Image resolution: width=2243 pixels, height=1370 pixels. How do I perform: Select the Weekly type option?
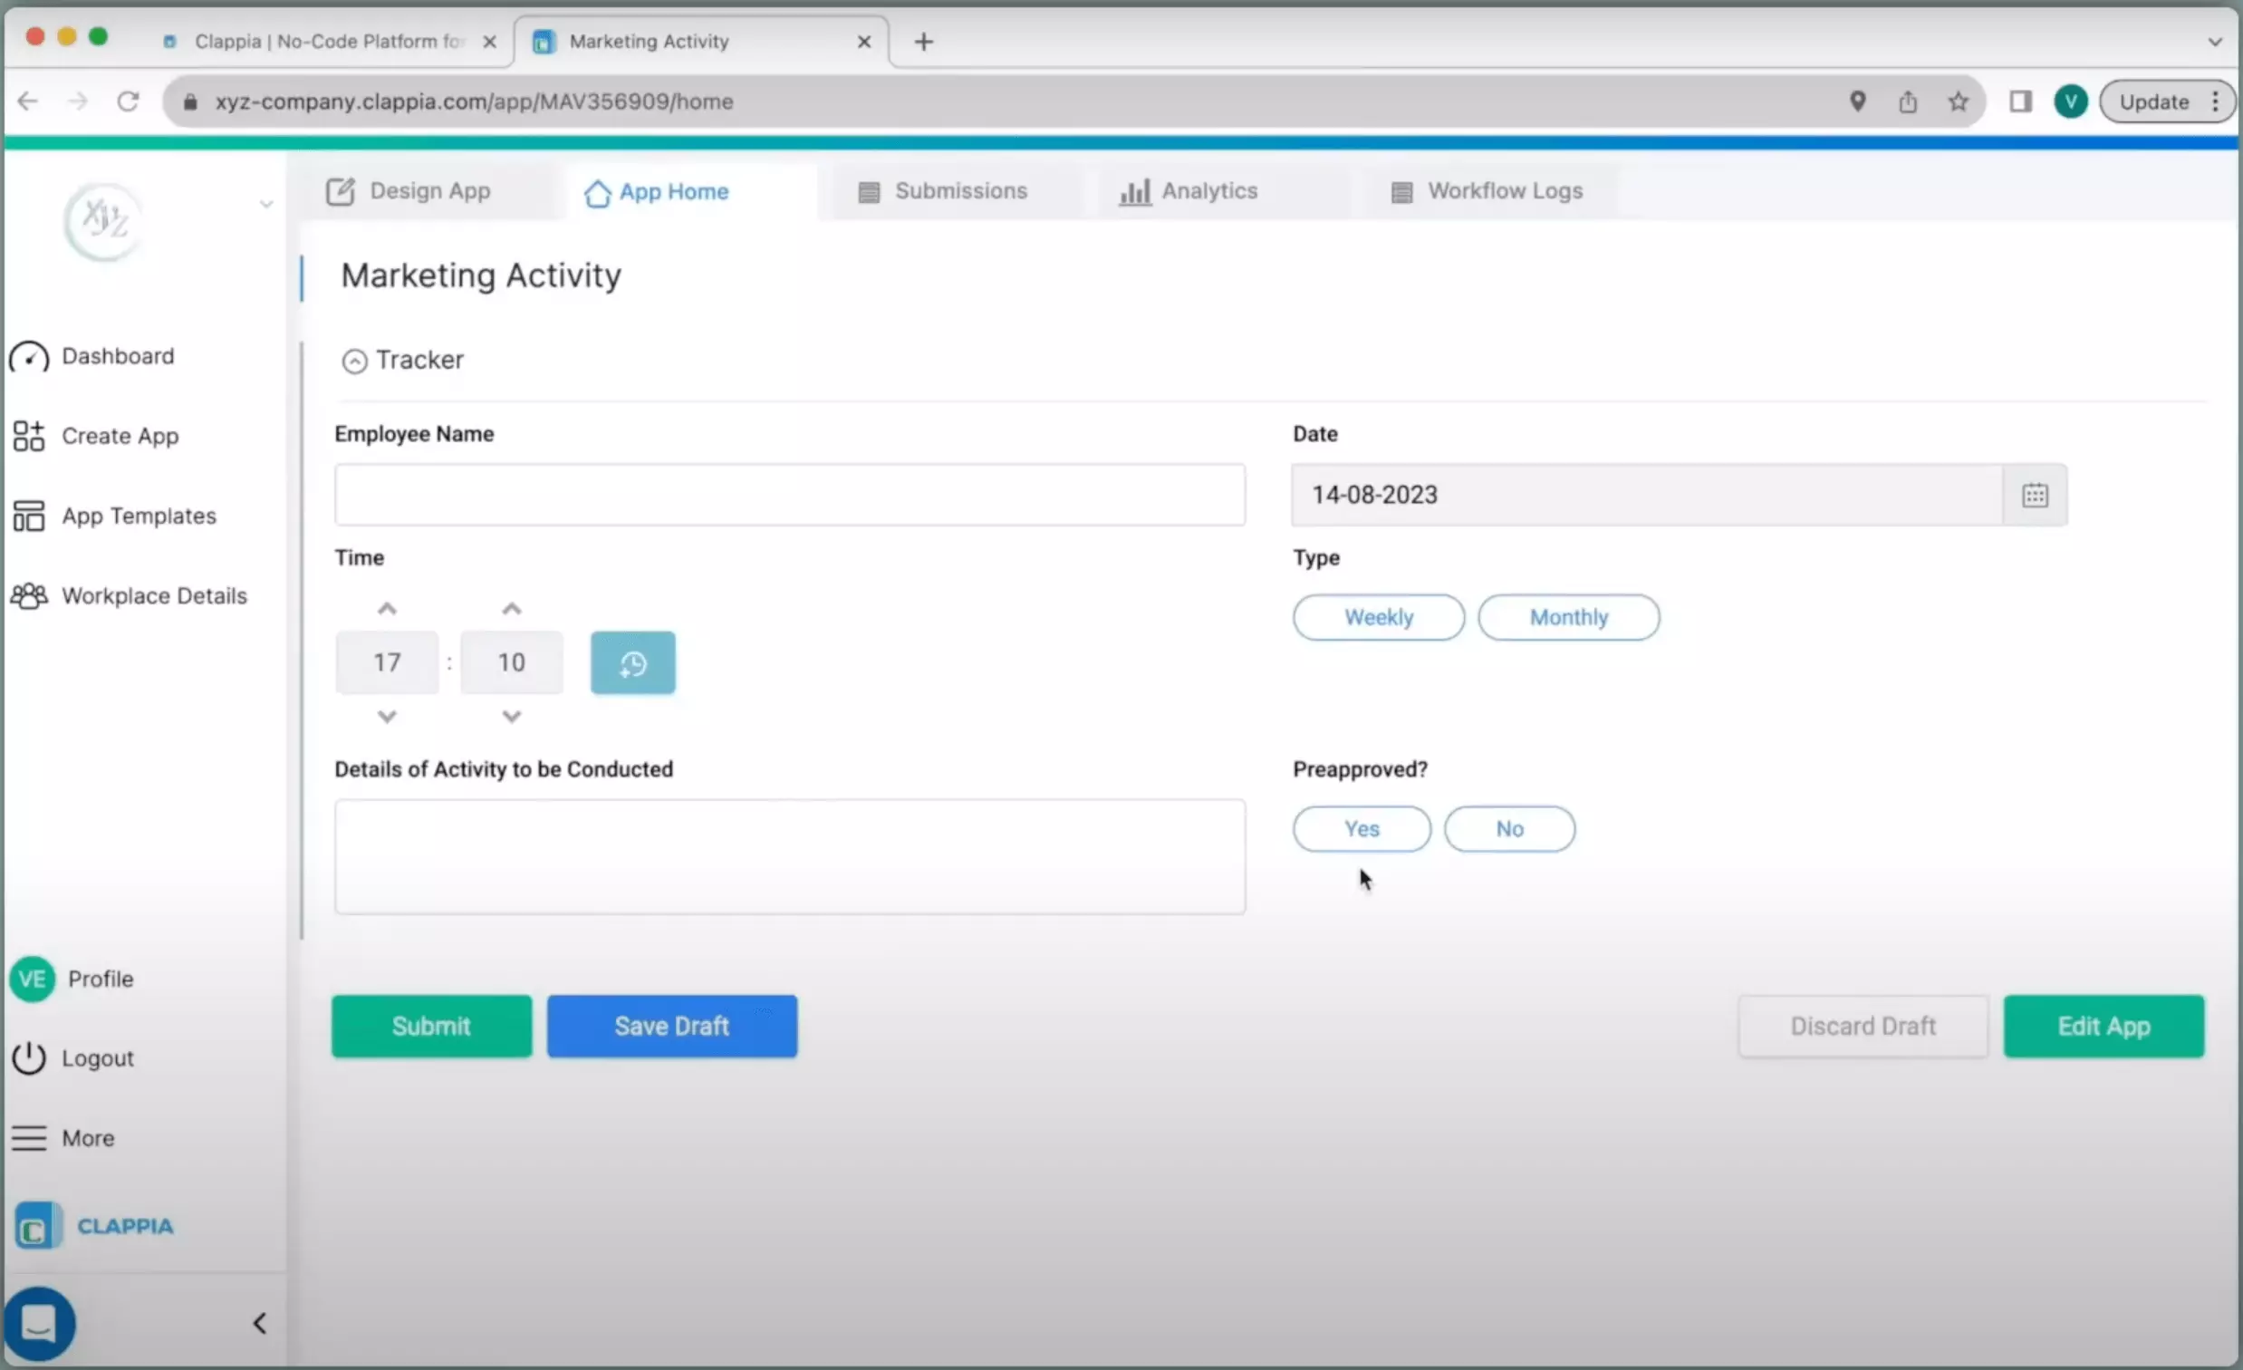point(1378,618)
